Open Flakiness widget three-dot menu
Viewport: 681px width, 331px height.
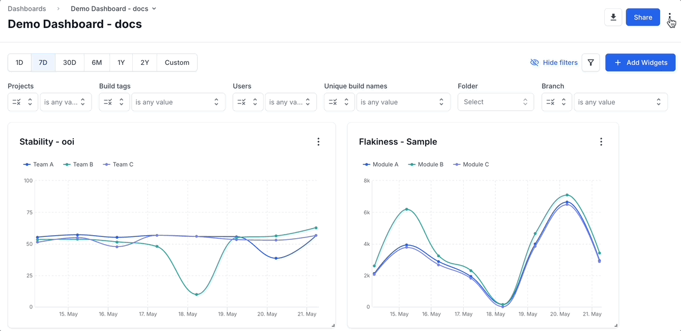(x=601, y=142)
